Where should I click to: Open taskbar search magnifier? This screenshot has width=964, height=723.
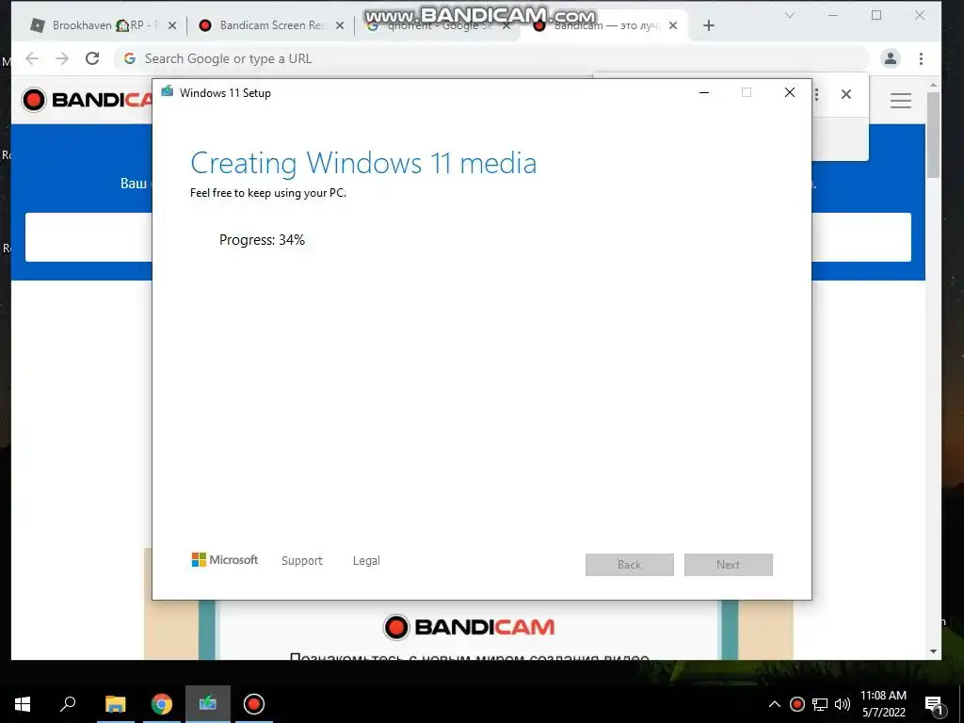(x=68, y=703)
